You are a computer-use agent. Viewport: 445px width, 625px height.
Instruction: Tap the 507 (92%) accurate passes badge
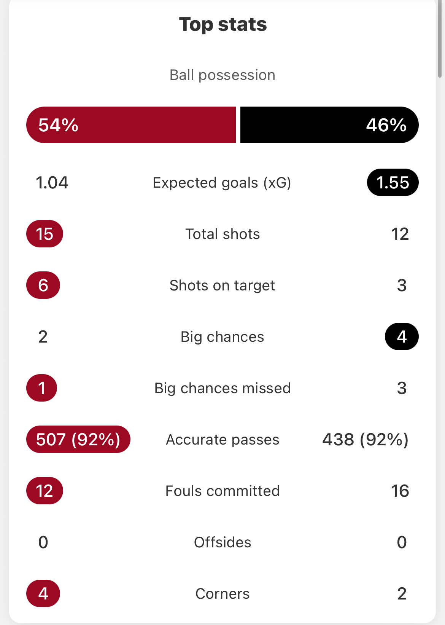pyautogui.click(x=78, y=439)
